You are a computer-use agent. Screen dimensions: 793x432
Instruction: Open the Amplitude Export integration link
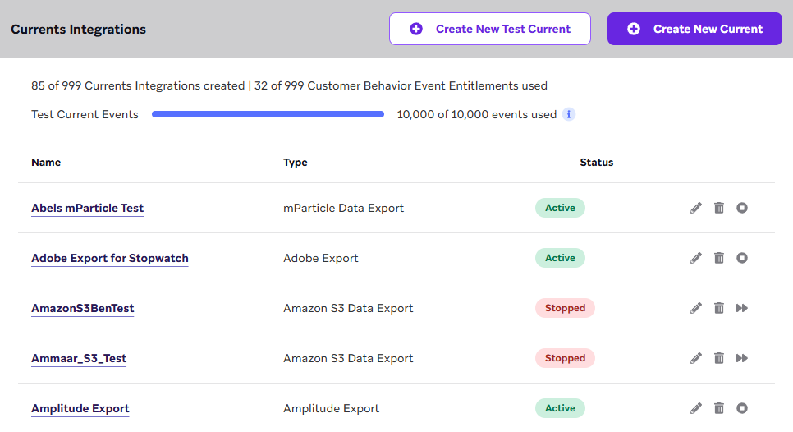tap(80, 408)
